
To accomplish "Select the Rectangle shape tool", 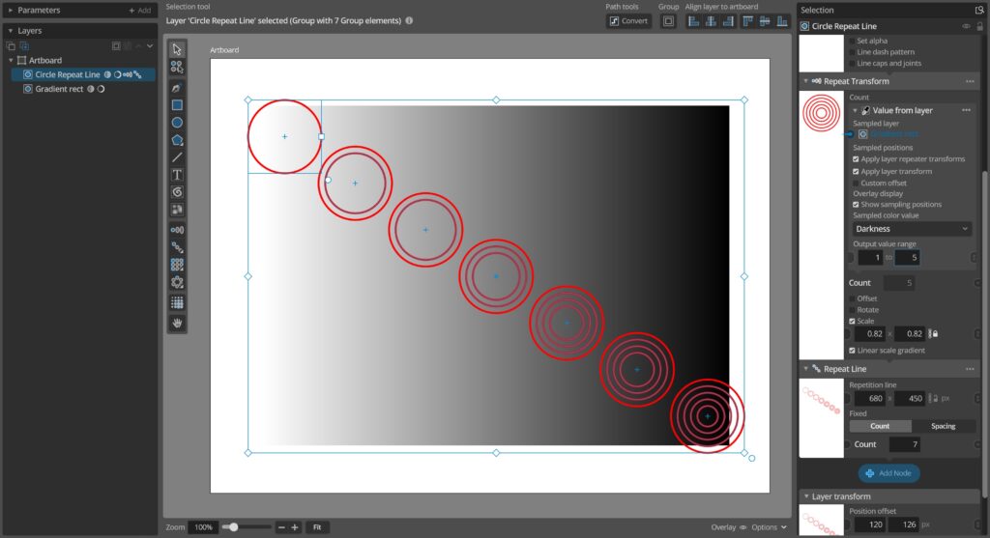I will [177, 105].
